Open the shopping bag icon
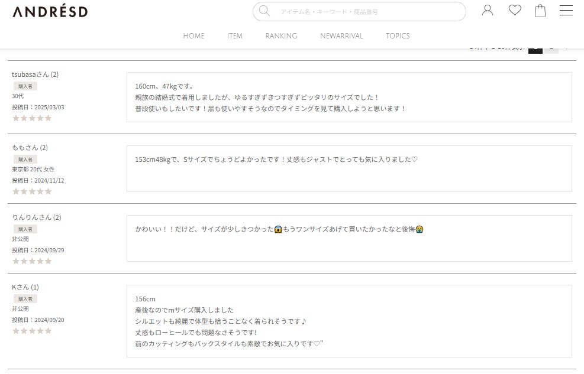Viewport: 584px width, 374px height. click(540, 11)
